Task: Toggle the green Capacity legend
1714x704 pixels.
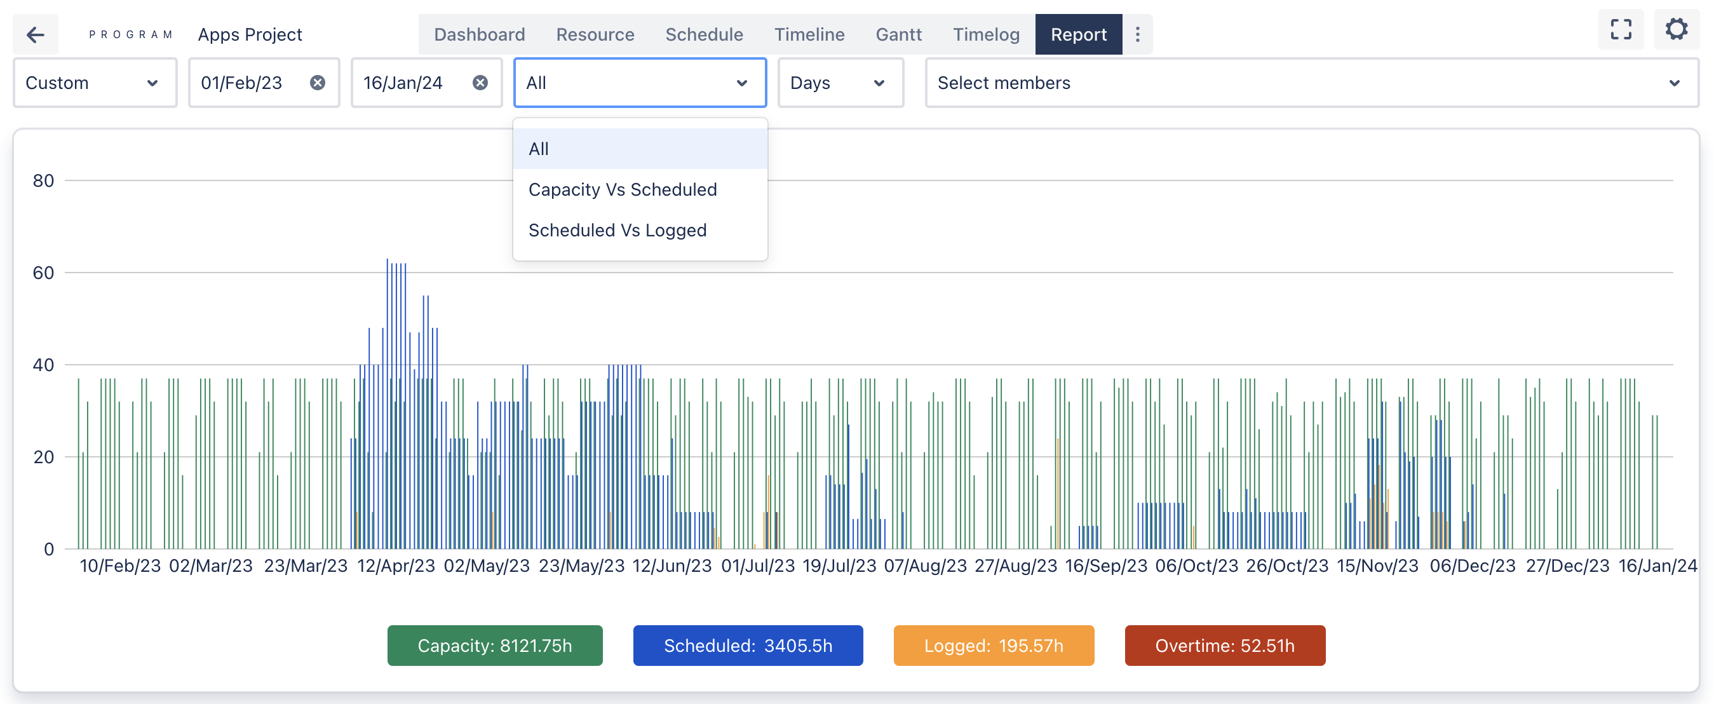Action: pos(494,645)
